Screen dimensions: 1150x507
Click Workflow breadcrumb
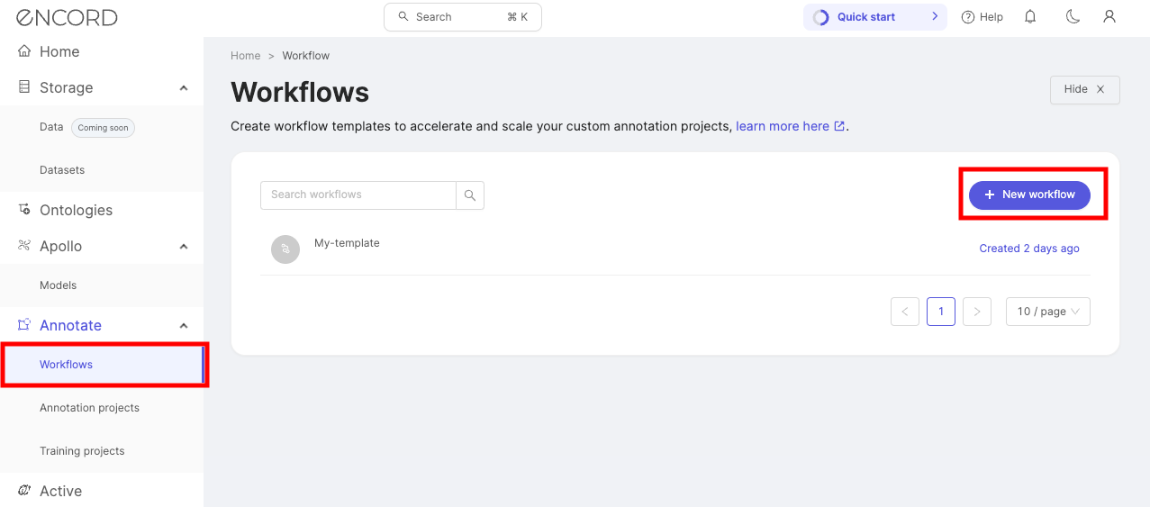[306, 56]
